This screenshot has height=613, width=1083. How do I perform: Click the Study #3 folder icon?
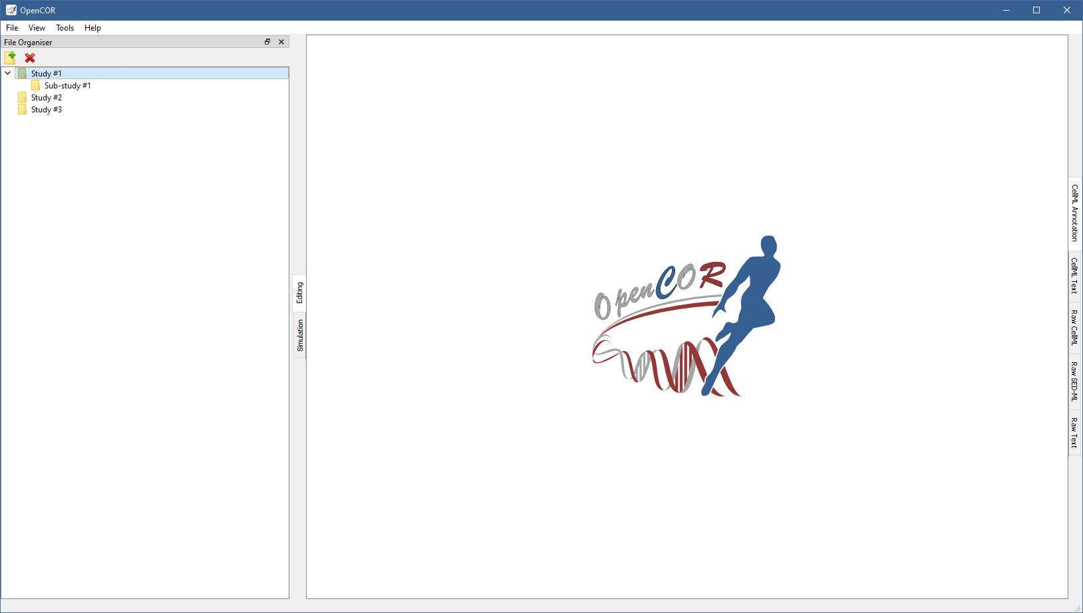[x=23, y=110]
